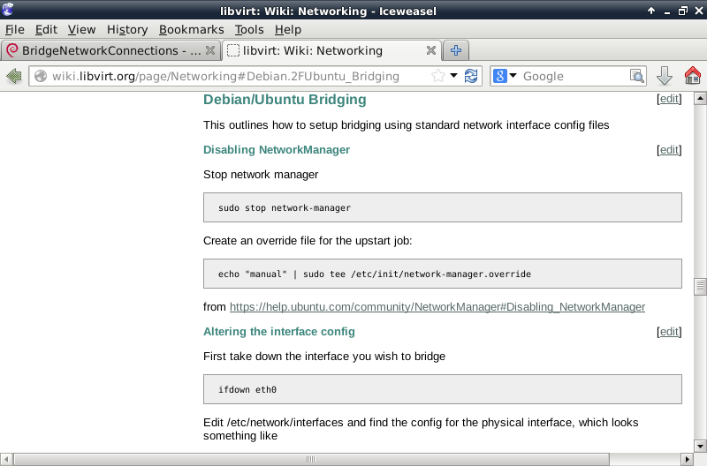Viewport: 707px width, 466px height.
Task: Open the Tools menu
Action: (249, 29)
